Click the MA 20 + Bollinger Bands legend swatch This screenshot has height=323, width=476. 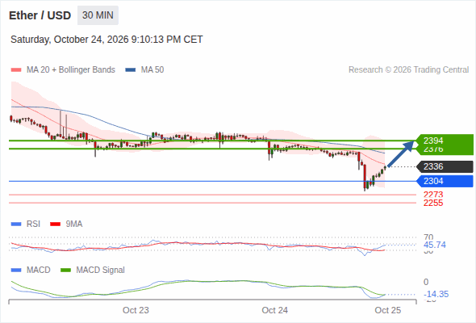click(x=16, y=70)
